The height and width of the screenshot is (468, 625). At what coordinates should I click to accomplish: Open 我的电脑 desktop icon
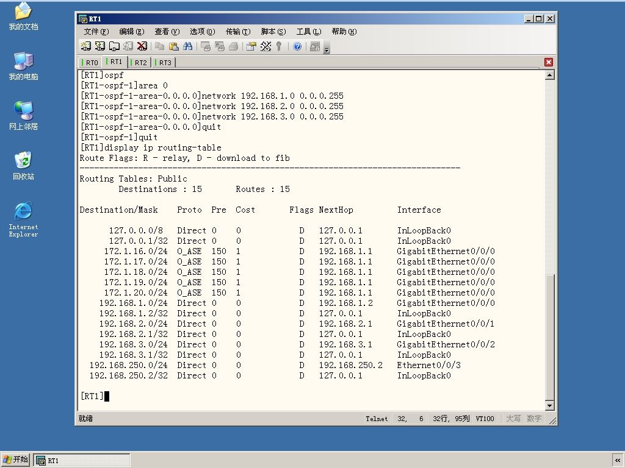[x=23, y=66]
